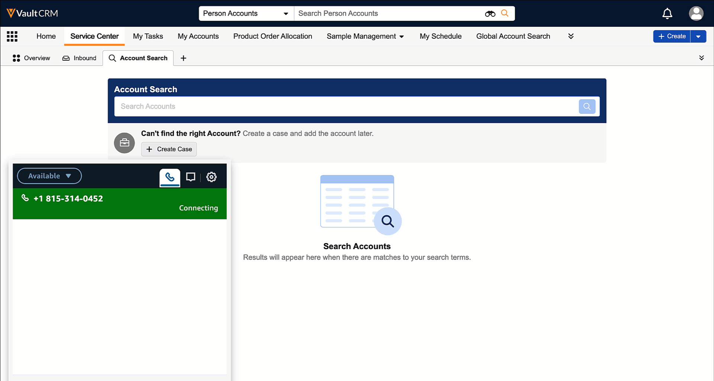The height and width of the screenshot is (381, 714).
Task: Add a new subtab with plus icon
Action: pyautogui.click(x=183, y=58)
